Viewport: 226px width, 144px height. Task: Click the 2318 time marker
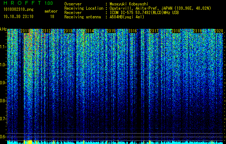point(176,31)
